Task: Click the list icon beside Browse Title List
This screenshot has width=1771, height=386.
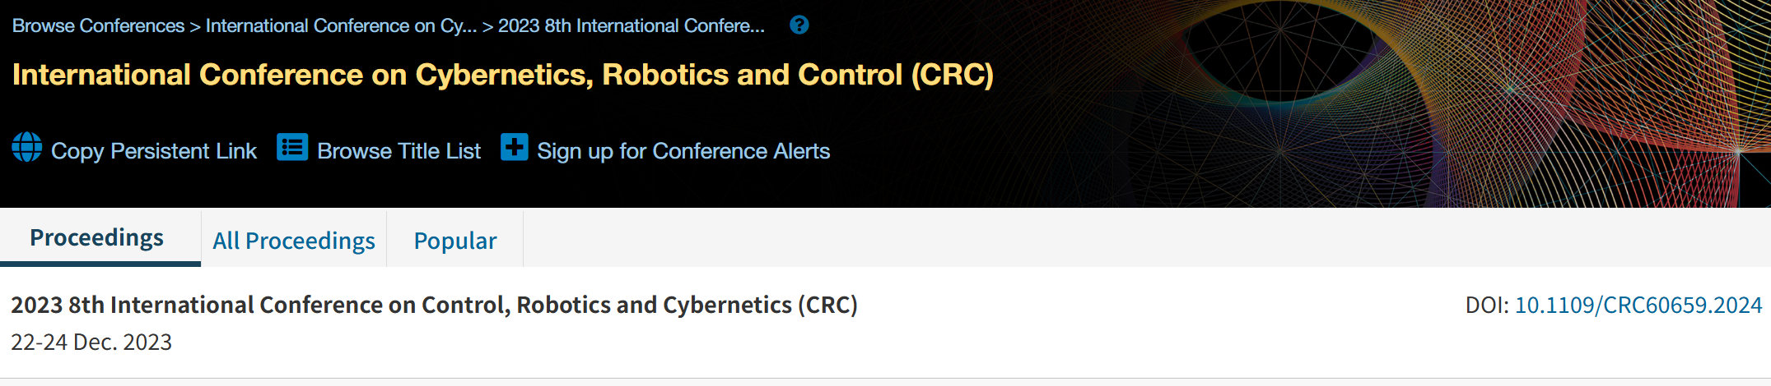Action: pos(292,148)
